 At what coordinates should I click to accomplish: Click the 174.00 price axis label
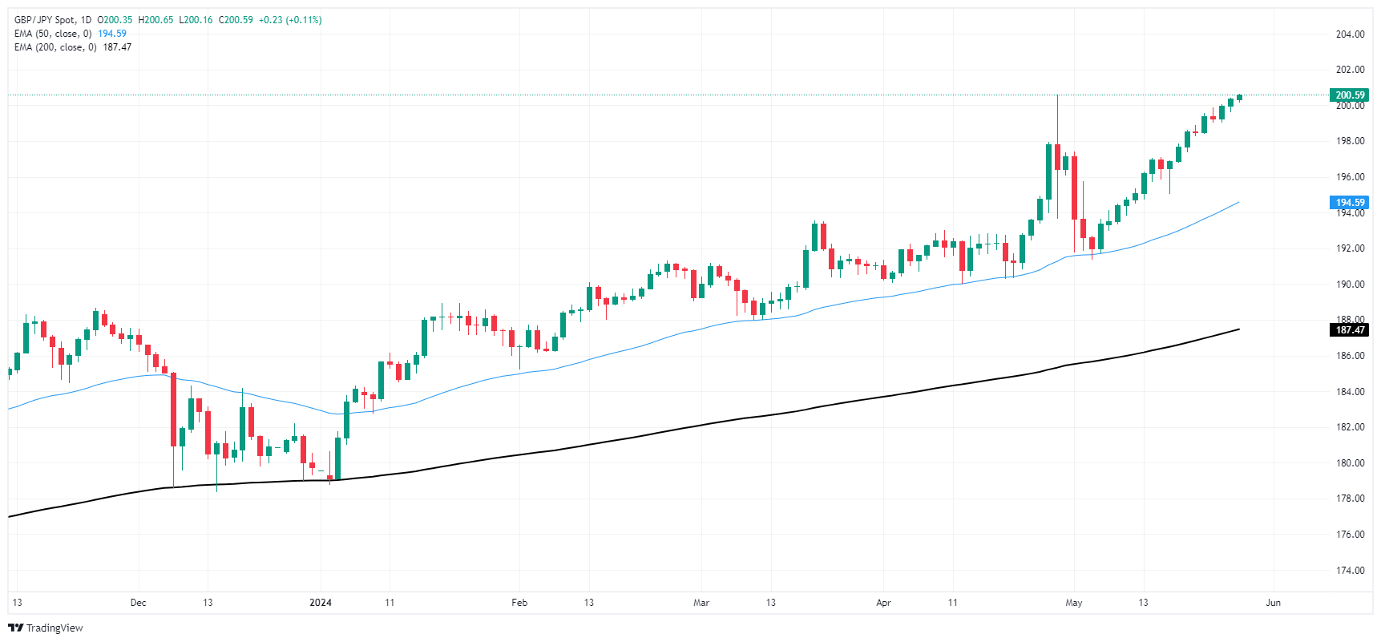(x=1350, y=571)
